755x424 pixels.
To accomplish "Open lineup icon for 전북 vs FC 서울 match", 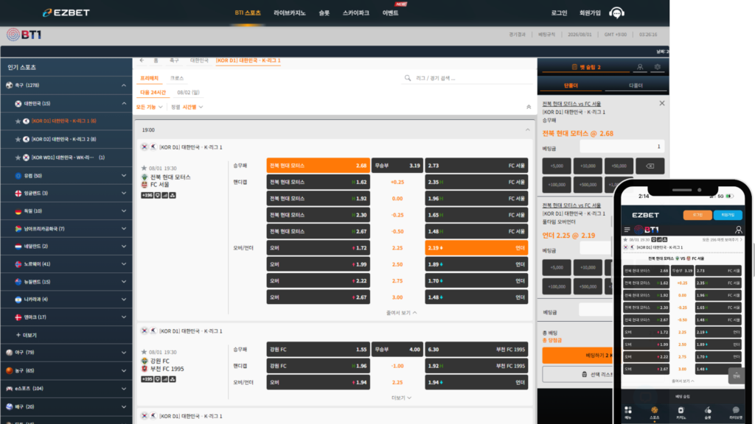I will 173,195.
